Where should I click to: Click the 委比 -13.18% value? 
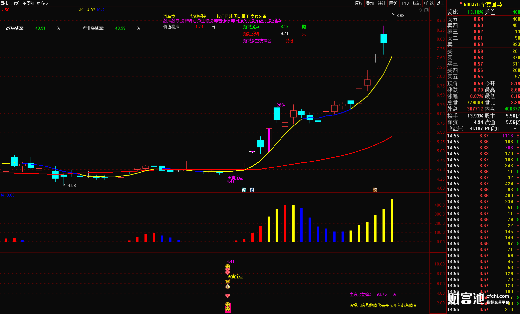[x=474, y=12]
